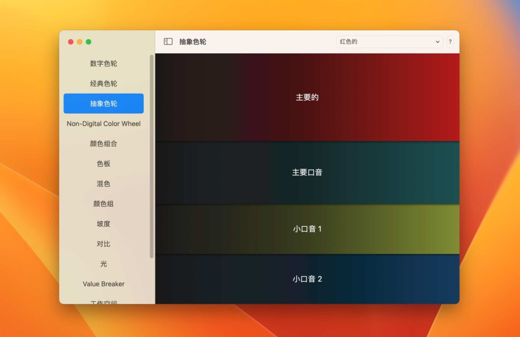Screen dimensions: 520x337
Task: Toggle the sidebar panel icon
Action: 168,41
